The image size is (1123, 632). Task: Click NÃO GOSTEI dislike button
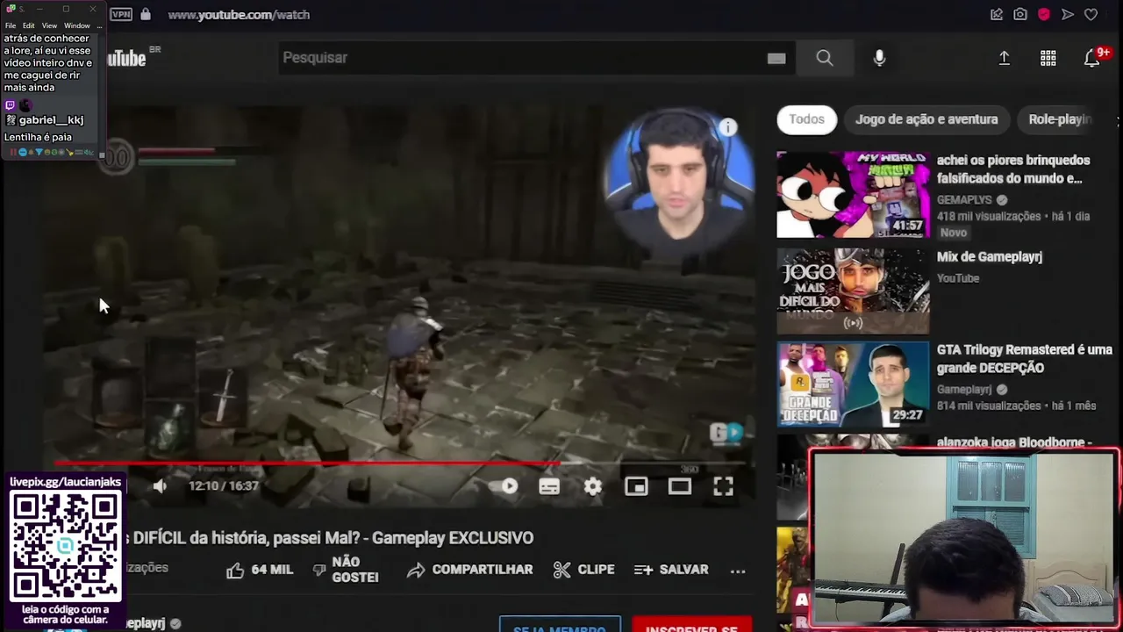tap(346, 570)
